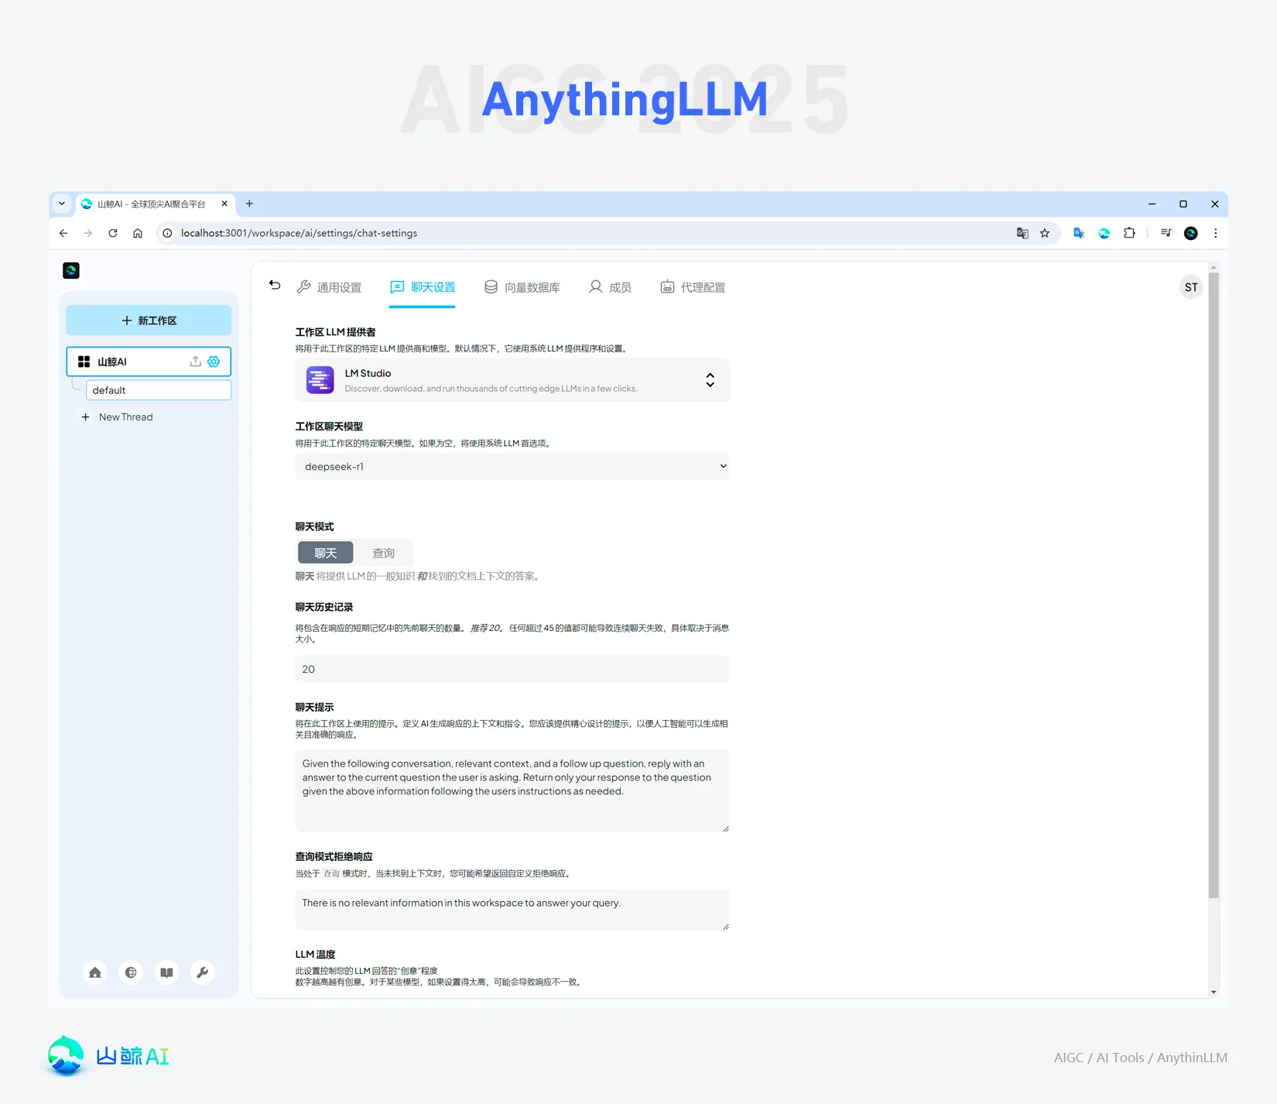This screenshot has width=1277, height=1104.
Task: Open 山鲸AI workspace settings gear
Action: (214, 362)
